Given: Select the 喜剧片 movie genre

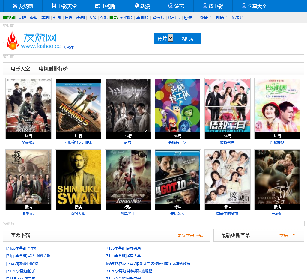Looking at the screenshot, I should [x=142, y=18].
